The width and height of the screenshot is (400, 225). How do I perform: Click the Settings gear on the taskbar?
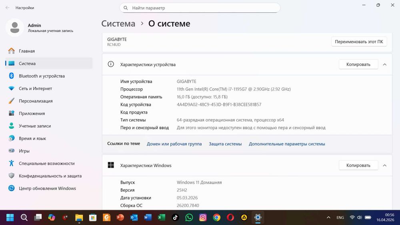point(258,217)
